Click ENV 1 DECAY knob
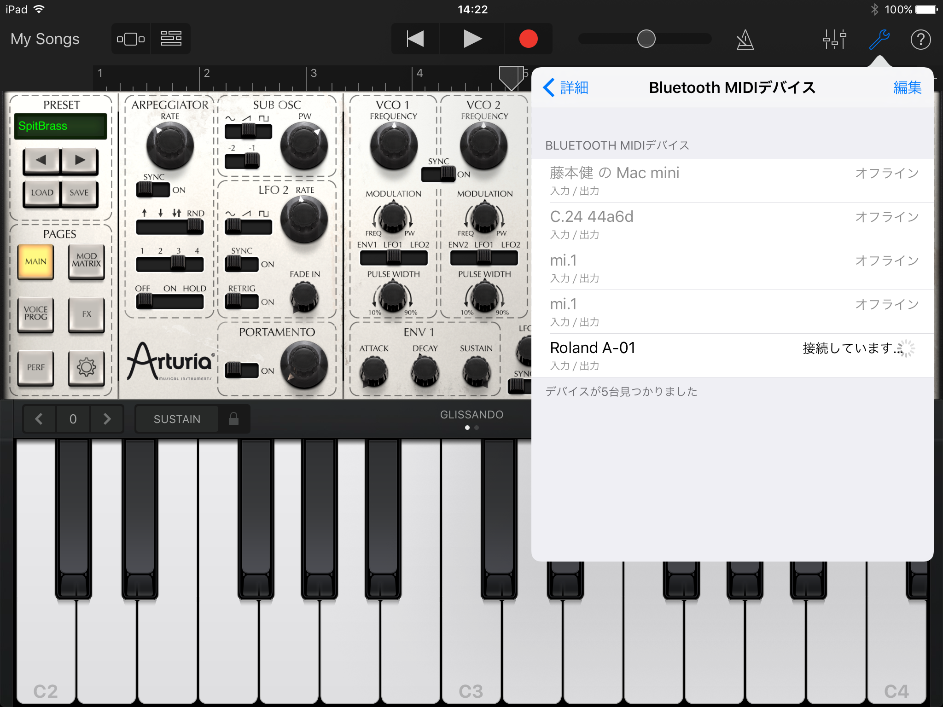The image size is (943, 707). [x=425, y=371]
